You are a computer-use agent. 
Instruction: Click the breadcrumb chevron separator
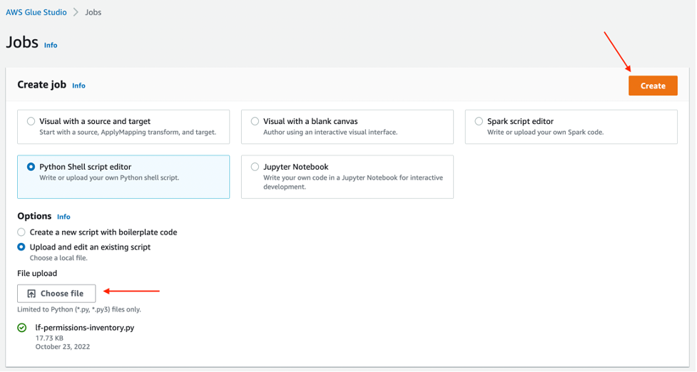pyautogui.click(x=76, y=12)
